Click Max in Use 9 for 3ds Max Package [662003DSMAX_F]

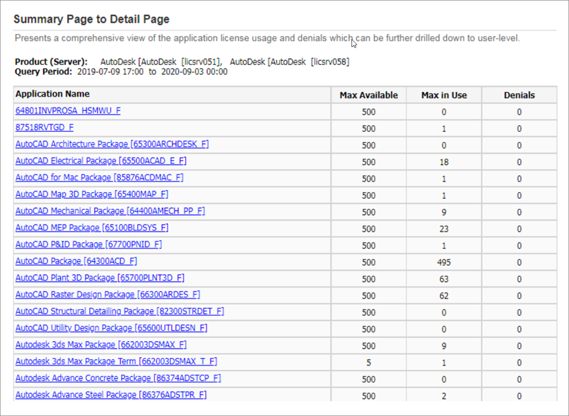tap(444, 346)
